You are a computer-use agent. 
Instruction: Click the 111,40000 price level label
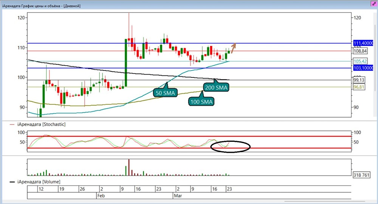[363, 43]
